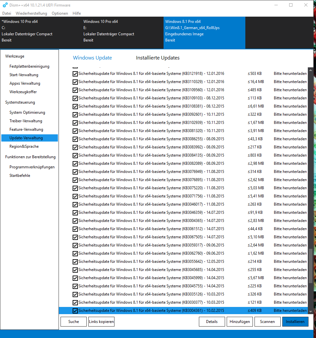This screenshot has height=338, width=316.
Task: Select the Windows 8.1 Pro x64 mounted image
Action: pos(204,33)
